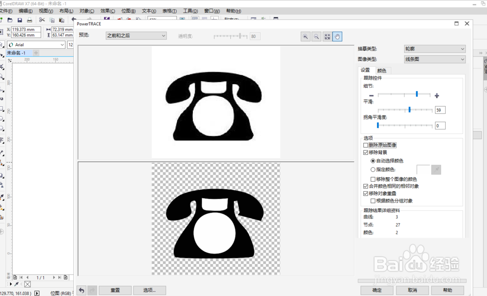Click the 平滑 smoothing slider handle
This screenshot has height=296, width=487.
coord(410,110)
